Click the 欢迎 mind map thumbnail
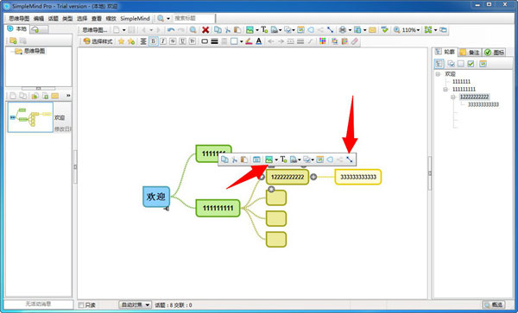Image resolution: width=518 pixels, height=313 pixels. pyautogui.click(x=30, y=117)
